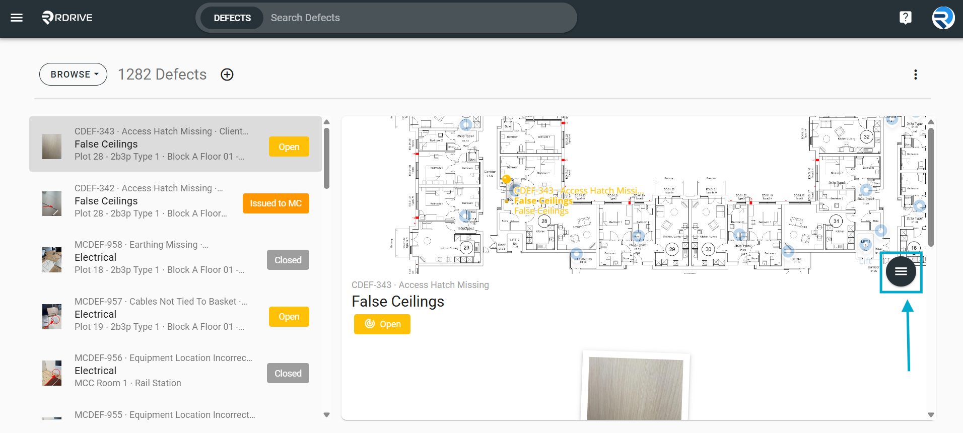
Task: Select the MCDEF-958 Earthing Missing row
Action: point(175,257)
